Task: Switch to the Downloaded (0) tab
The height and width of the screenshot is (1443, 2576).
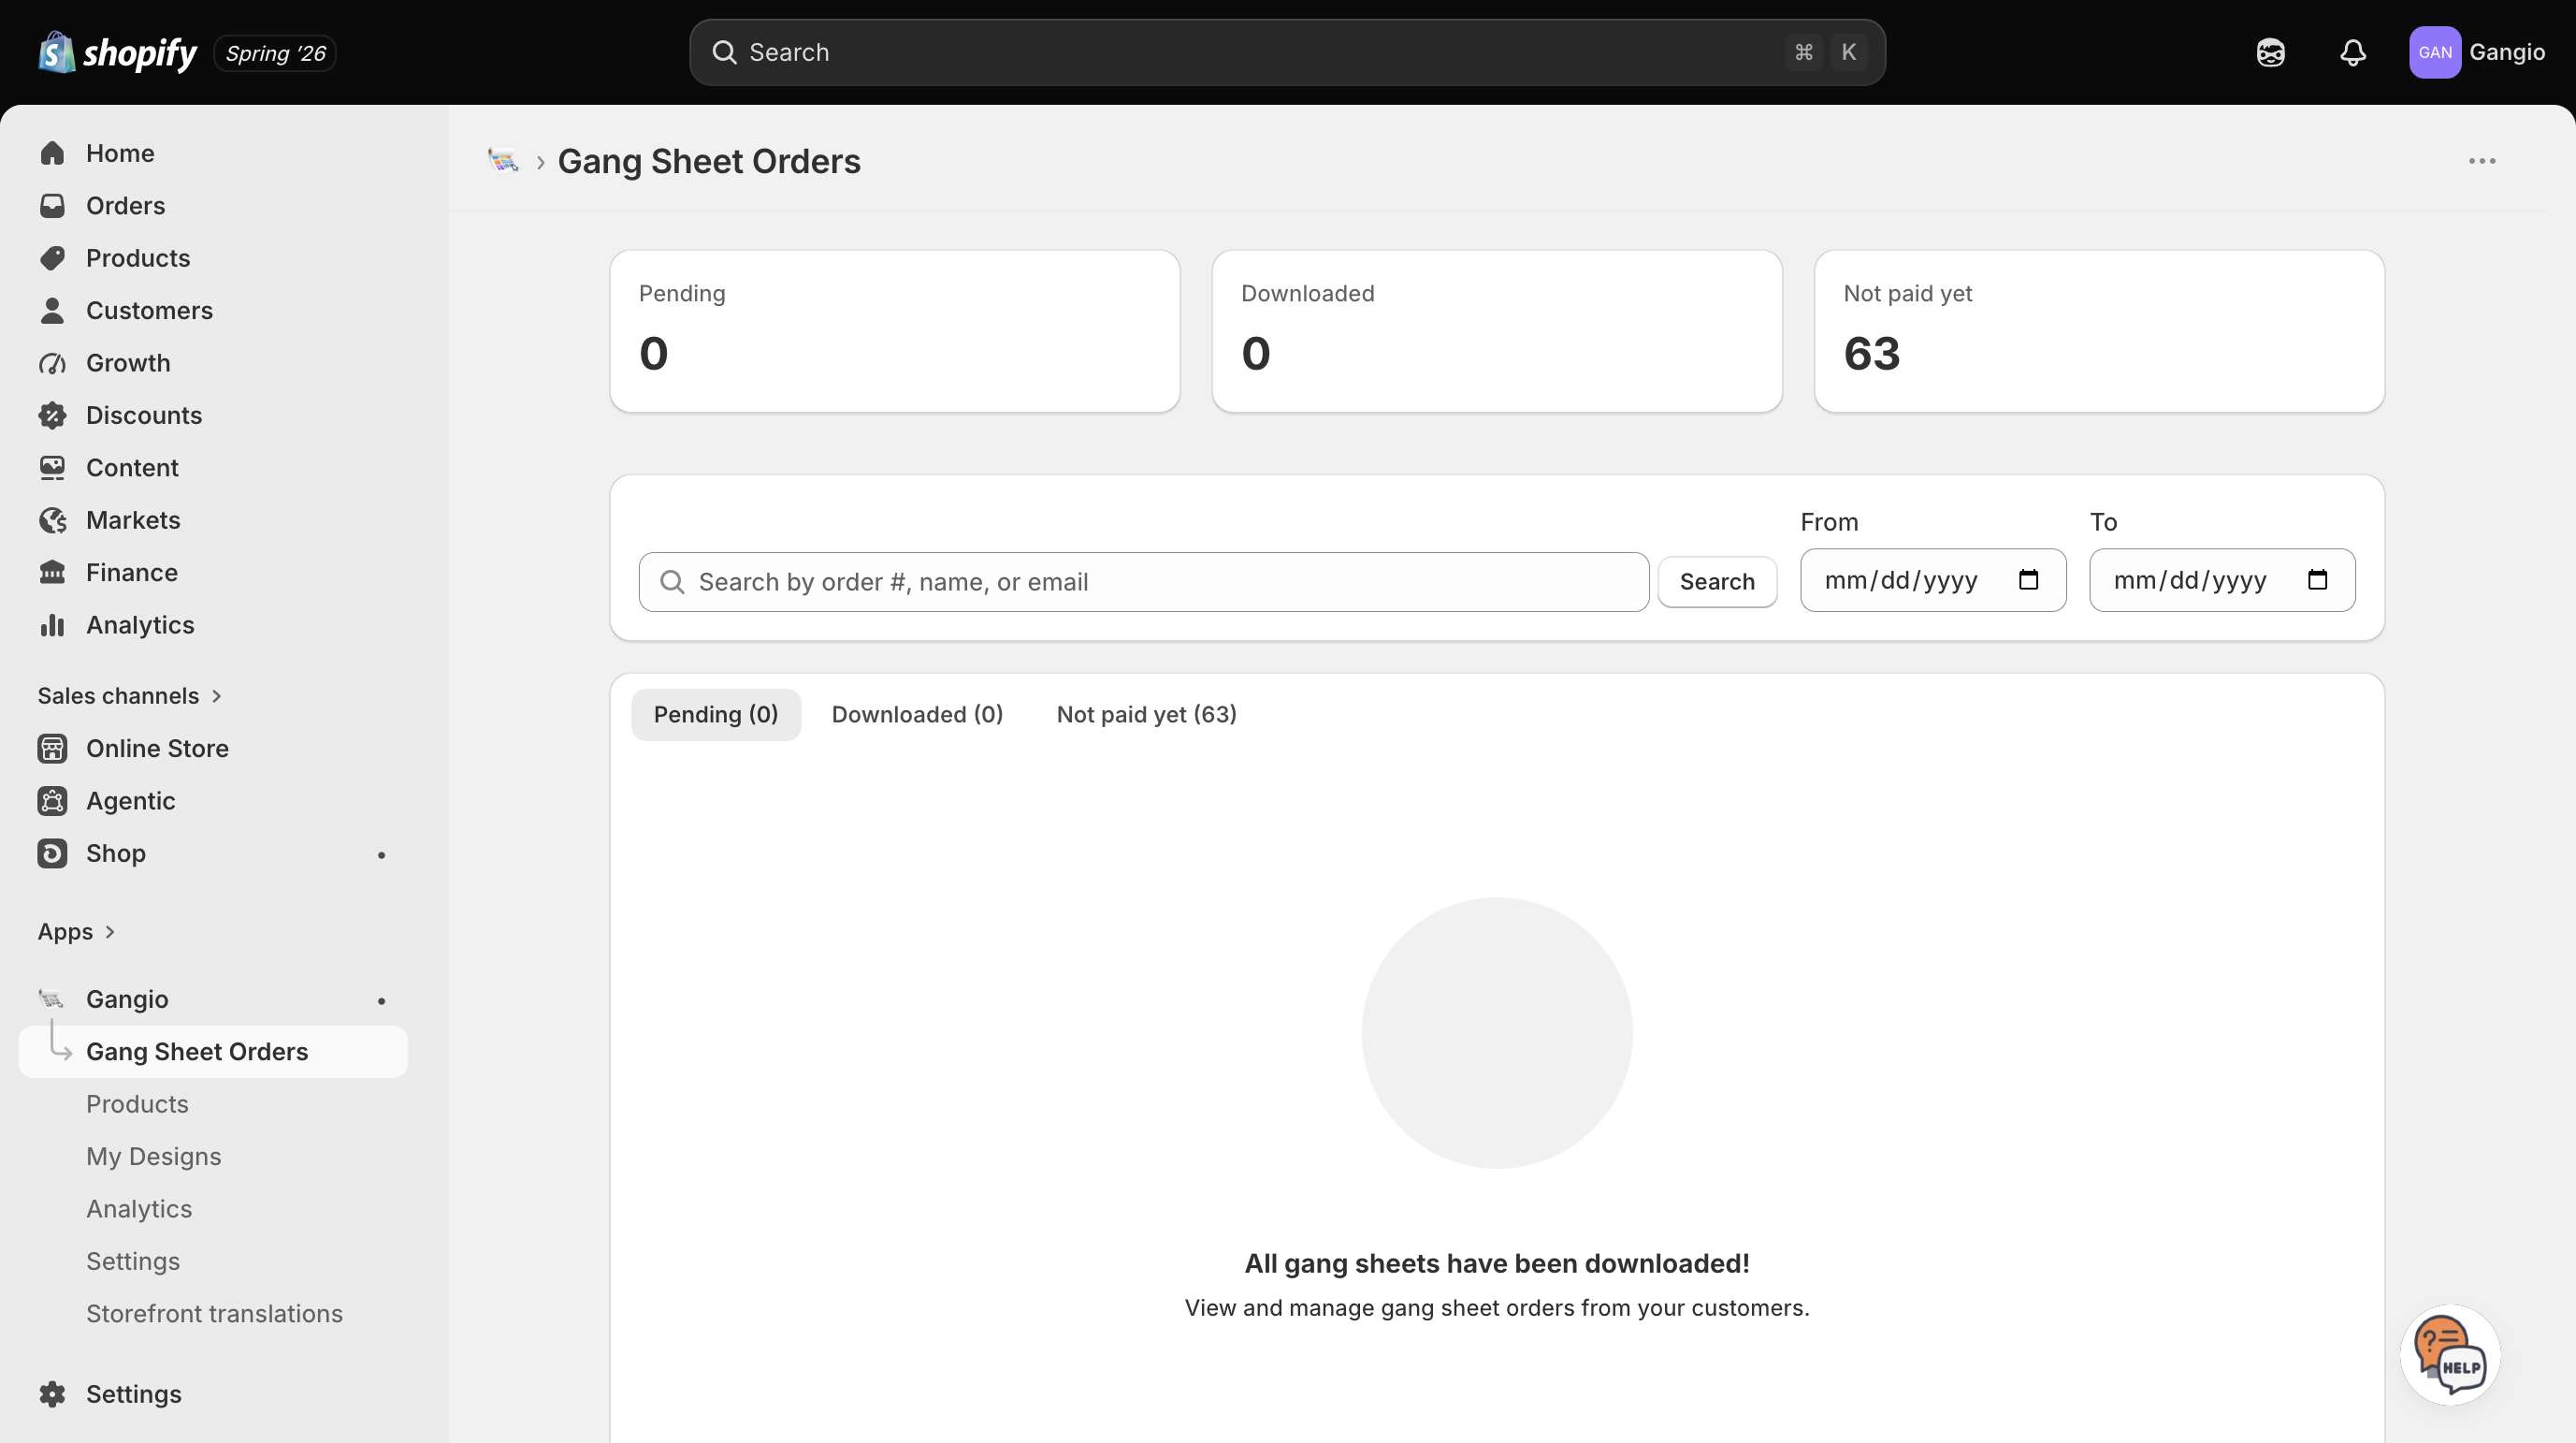Action: [x=917, y=715]
